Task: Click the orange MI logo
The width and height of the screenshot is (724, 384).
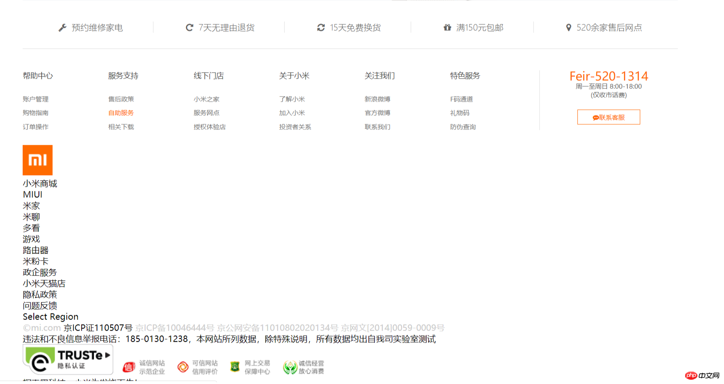Action: 38,160
